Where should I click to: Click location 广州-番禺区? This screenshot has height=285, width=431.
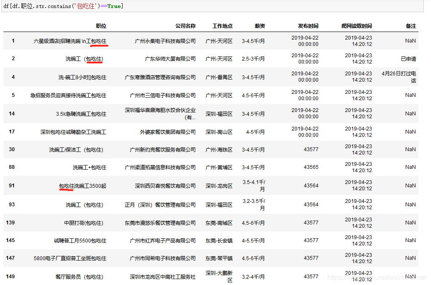[219, 77]
